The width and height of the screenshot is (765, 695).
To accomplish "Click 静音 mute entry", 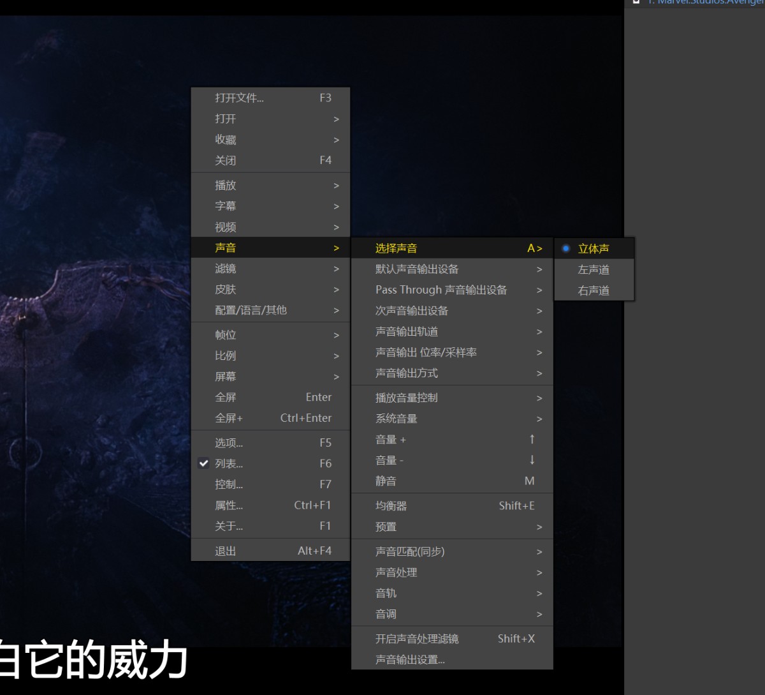I will (452, 481).
